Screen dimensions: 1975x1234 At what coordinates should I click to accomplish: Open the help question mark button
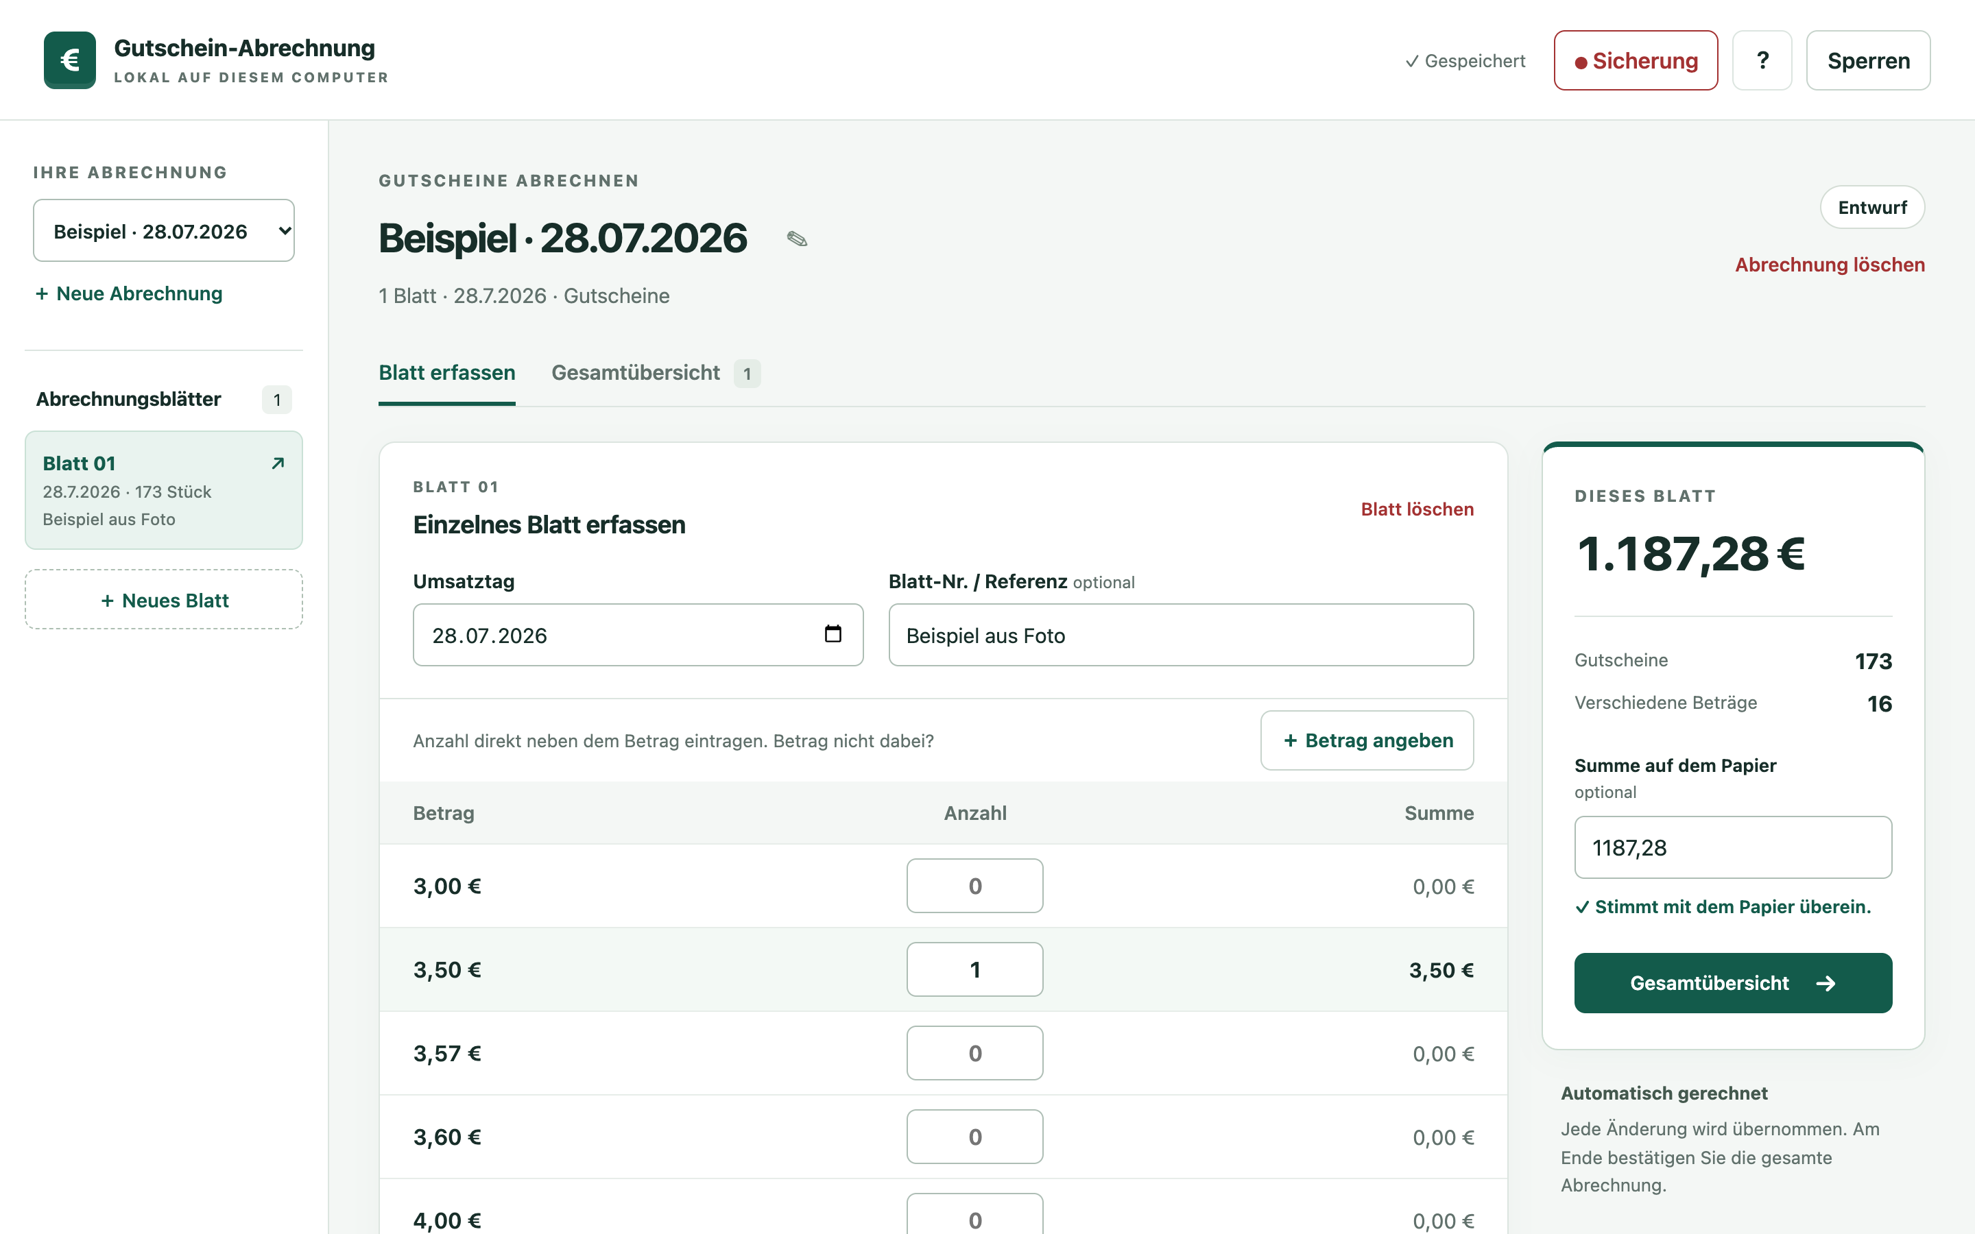pyautogui.click(x=1762, y=60)
